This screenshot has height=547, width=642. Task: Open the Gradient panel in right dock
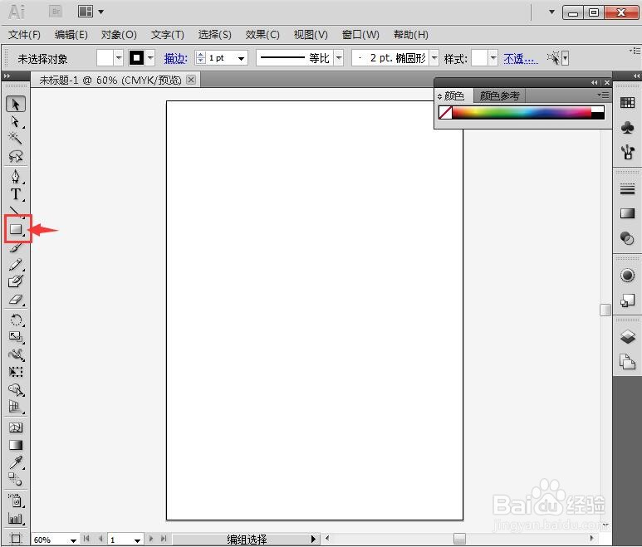click(627, 213)
